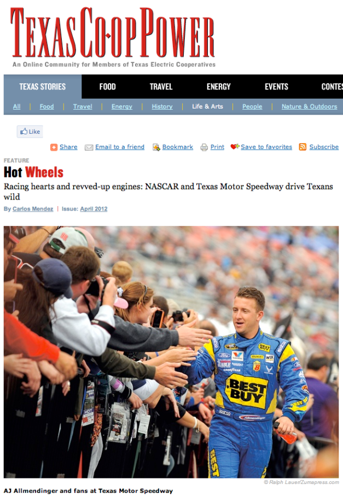Select the Energy main menu item
The image size is (343, 495).
(x=219, y=87)
